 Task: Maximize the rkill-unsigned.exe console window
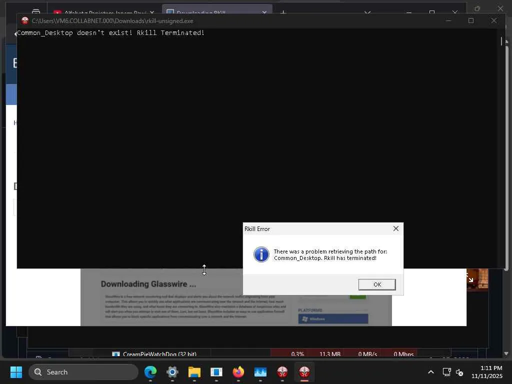point(471,20)
